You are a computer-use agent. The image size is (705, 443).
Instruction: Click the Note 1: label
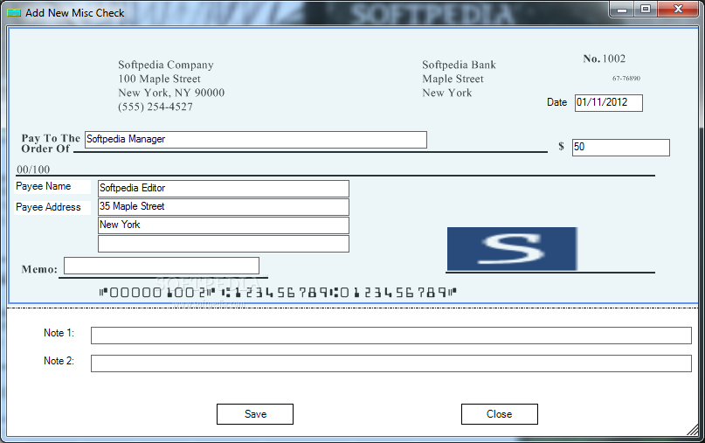click(x=59, y=333)
